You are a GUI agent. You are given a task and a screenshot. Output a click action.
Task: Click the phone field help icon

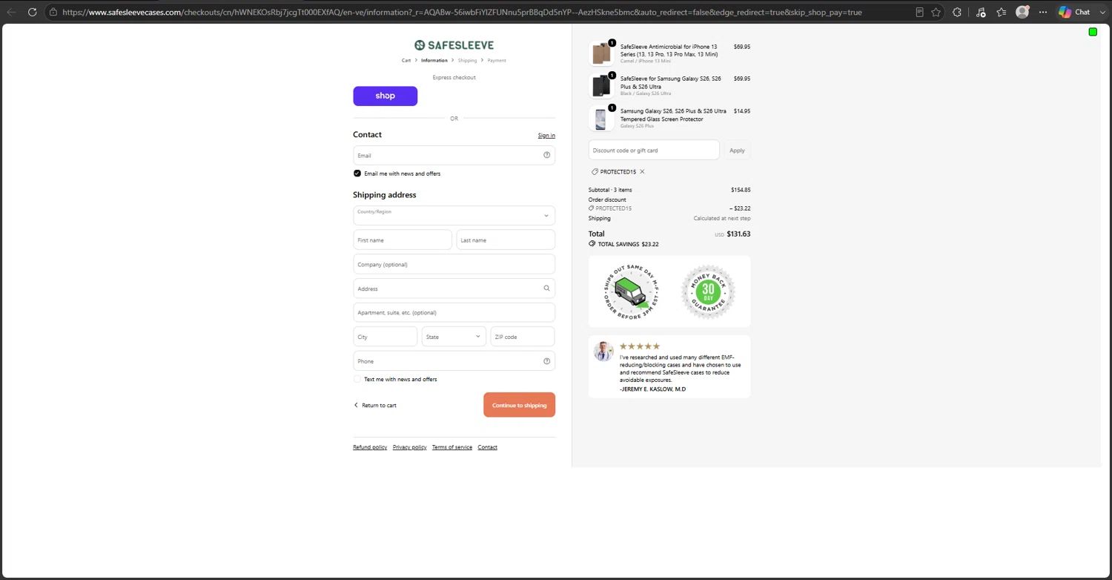click(x=546, y=361)
